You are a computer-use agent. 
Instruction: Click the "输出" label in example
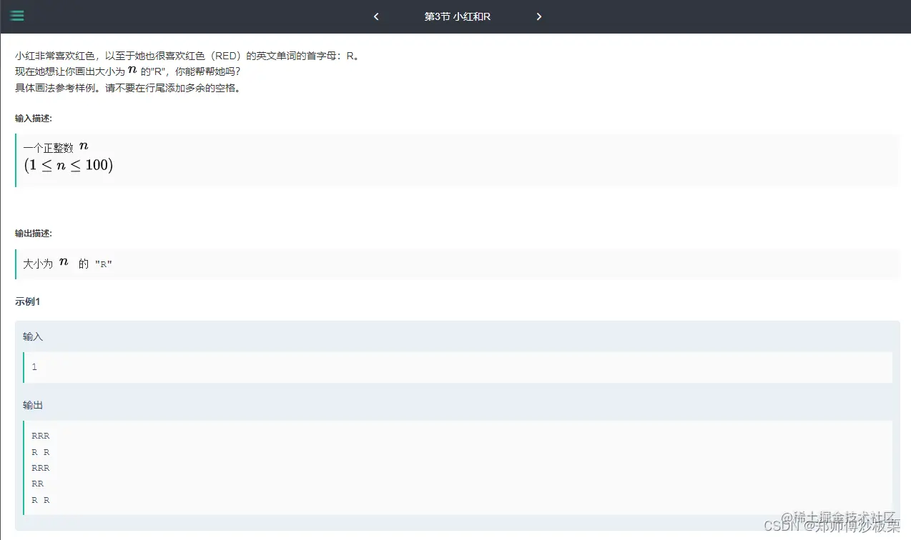[x=33, y=405]
